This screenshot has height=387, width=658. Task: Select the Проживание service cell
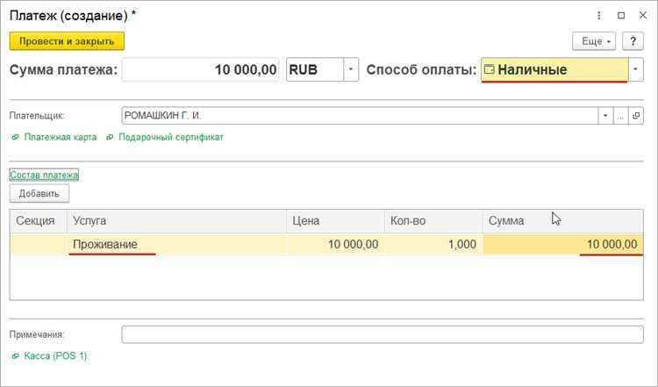[175, 245]
